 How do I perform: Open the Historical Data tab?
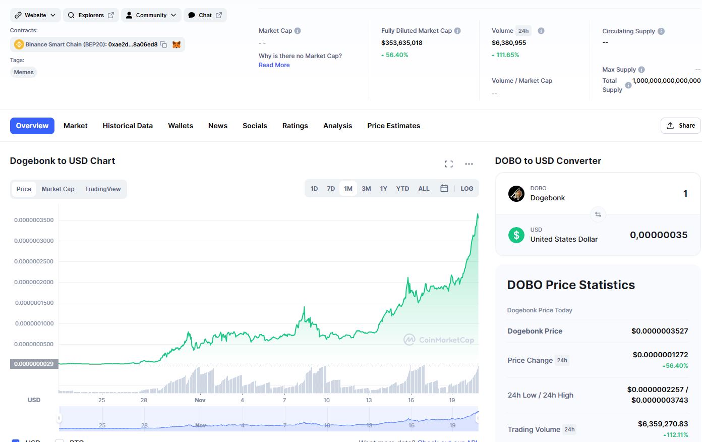[128, 126]
